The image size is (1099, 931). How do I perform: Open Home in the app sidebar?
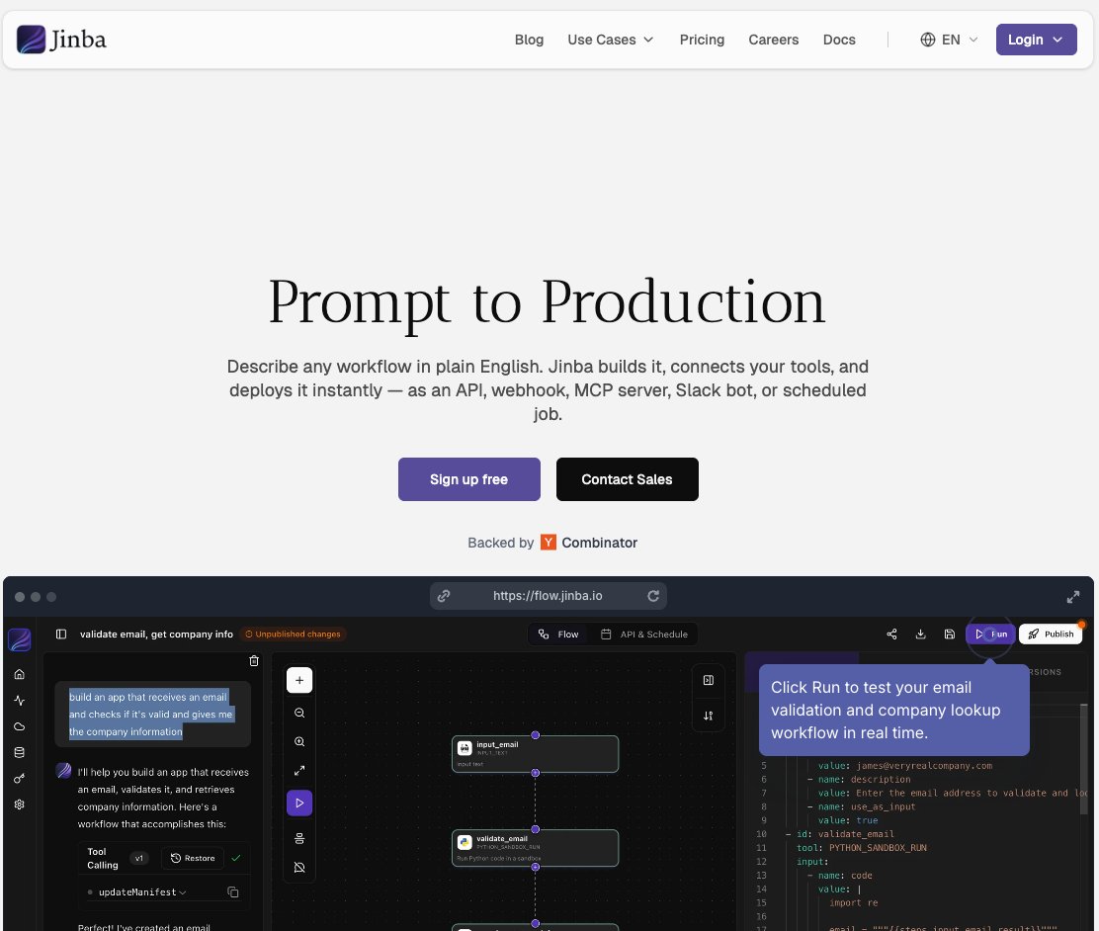point(20,674)
